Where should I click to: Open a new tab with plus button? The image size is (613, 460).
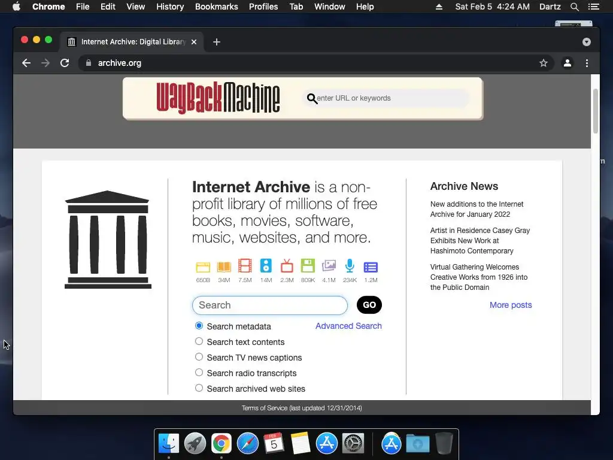point(217,42)
